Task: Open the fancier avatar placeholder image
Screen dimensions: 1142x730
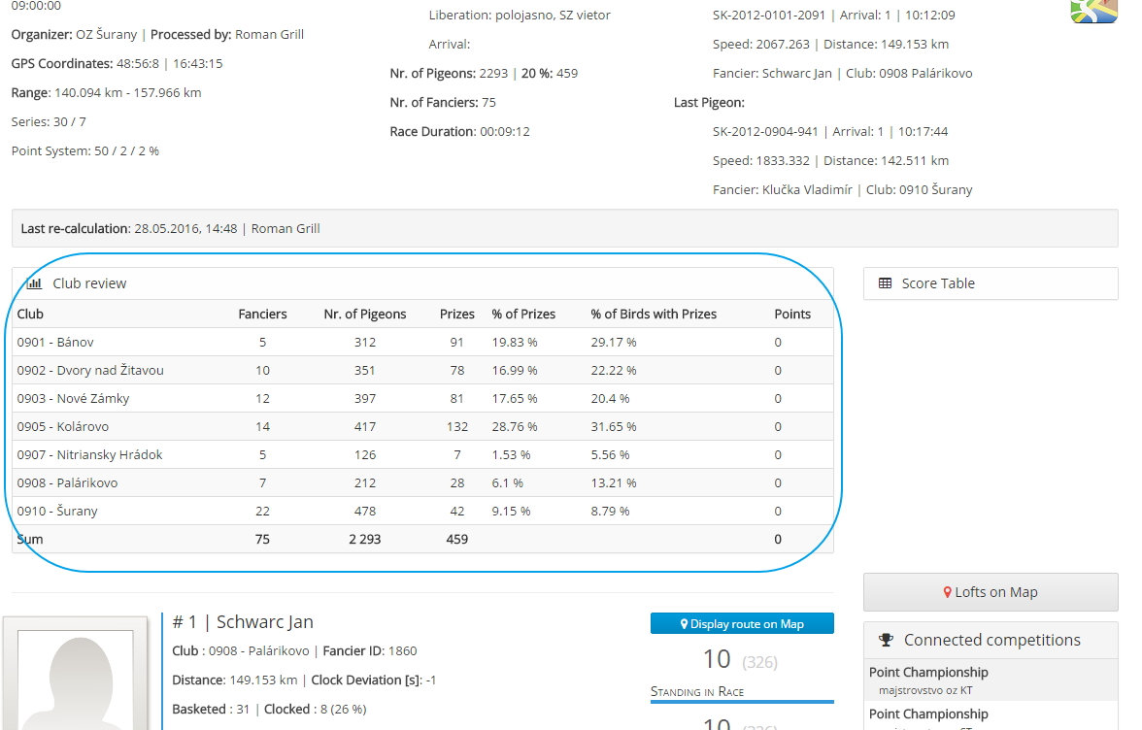Action: (x=75, y=677)
